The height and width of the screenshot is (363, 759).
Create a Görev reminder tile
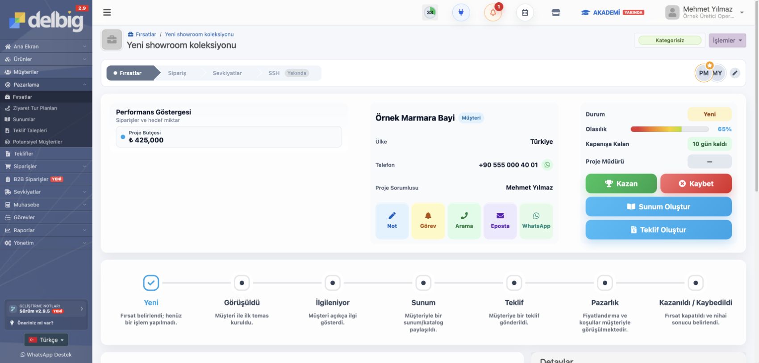428,221
